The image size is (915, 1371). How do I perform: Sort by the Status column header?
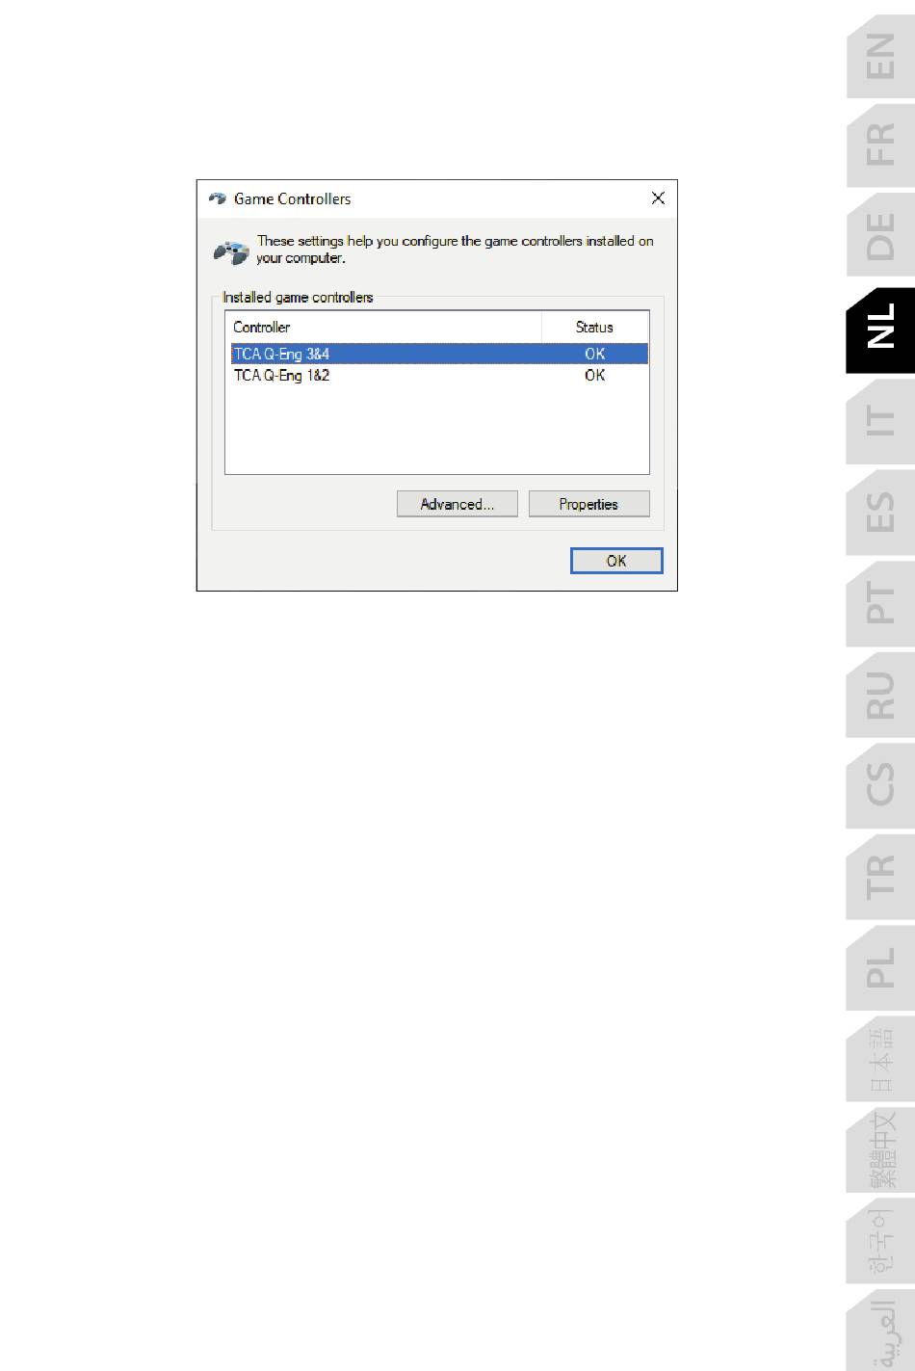coord(594,327)
